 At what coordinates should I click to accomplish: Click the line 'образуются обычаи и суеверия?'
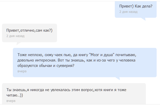[x=46, y=66]
